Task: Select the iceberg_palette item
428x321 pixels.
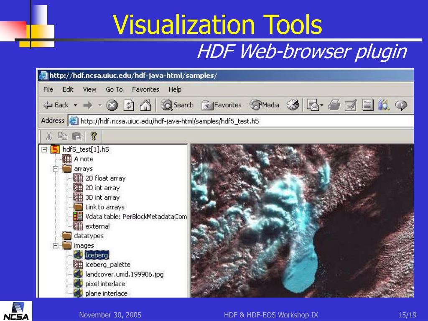Action: pos(108,265)
